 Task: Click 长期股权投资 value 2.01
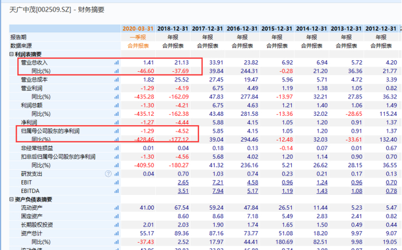coord(148,225)
